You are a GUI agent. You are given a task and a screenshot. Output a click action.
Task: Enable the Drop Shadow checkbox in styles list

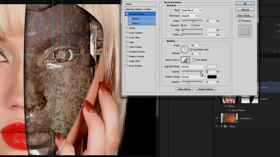[x=127, y=66]
